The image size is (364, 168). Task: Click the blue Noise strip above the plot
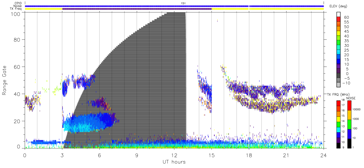(x=174, y=6)
